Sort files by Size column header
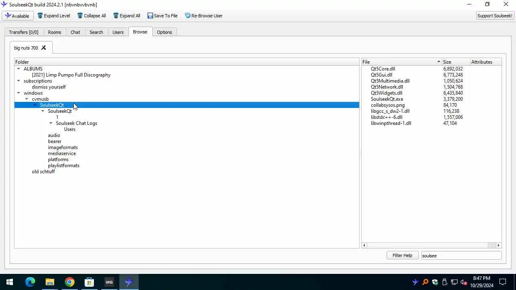The image size is (516, 290). coord(456,62)
